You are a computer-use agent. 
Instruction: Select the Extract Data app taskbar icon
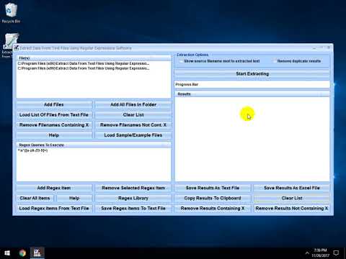(37, 253)
